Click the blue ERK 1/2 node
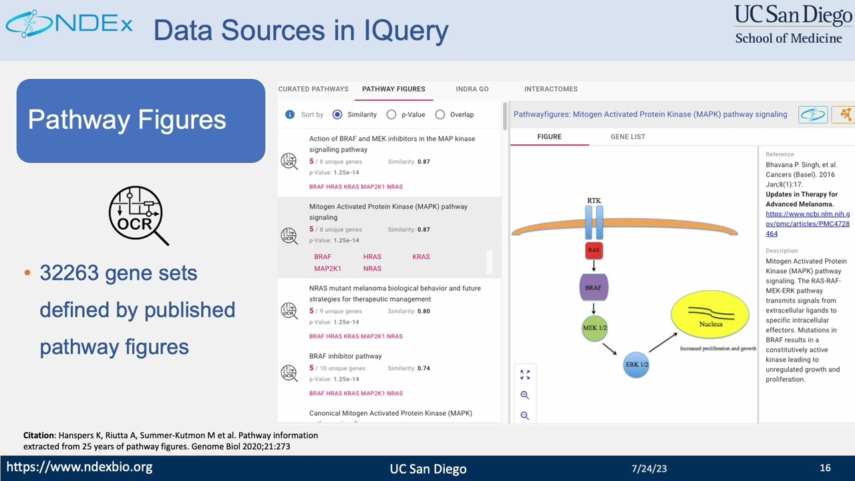The image size is (855, 481). (636, 365)
